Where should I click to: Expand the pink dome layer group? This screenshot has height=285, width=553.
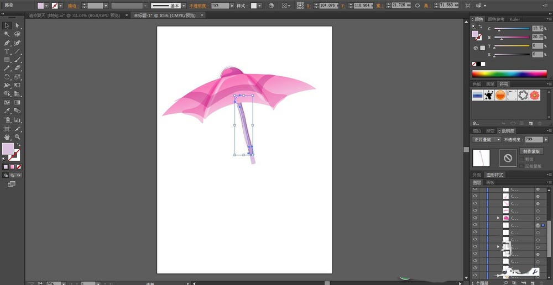click(498, 218)
